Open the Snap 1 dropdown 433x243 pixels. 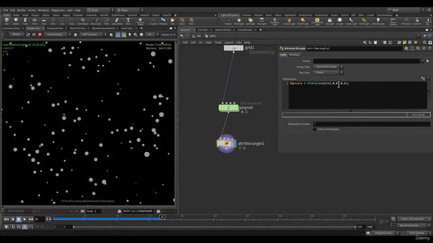tap(93, 211)
